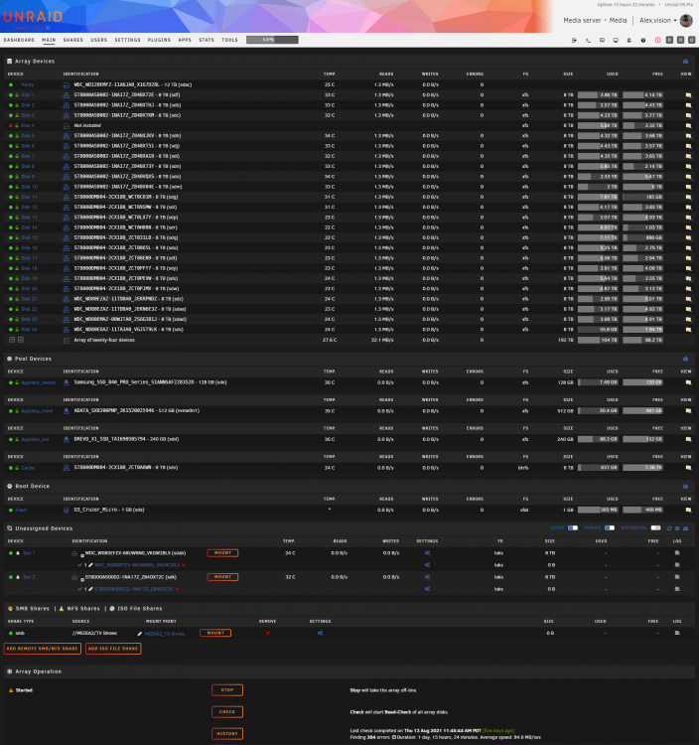The image size is (699, 745).
Task: Open smb share settings gears icon
Action: 321,633
